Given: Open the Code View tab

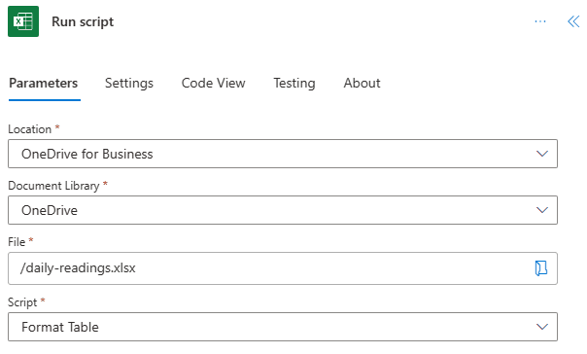Looking at the screenshot, I should [x=214, y=84].
